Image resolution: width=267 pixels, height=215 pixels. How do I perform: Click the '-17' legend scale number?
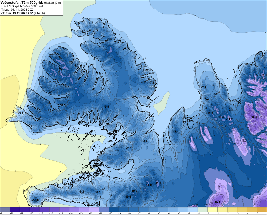pyautogui.click(x=41, y=213)
